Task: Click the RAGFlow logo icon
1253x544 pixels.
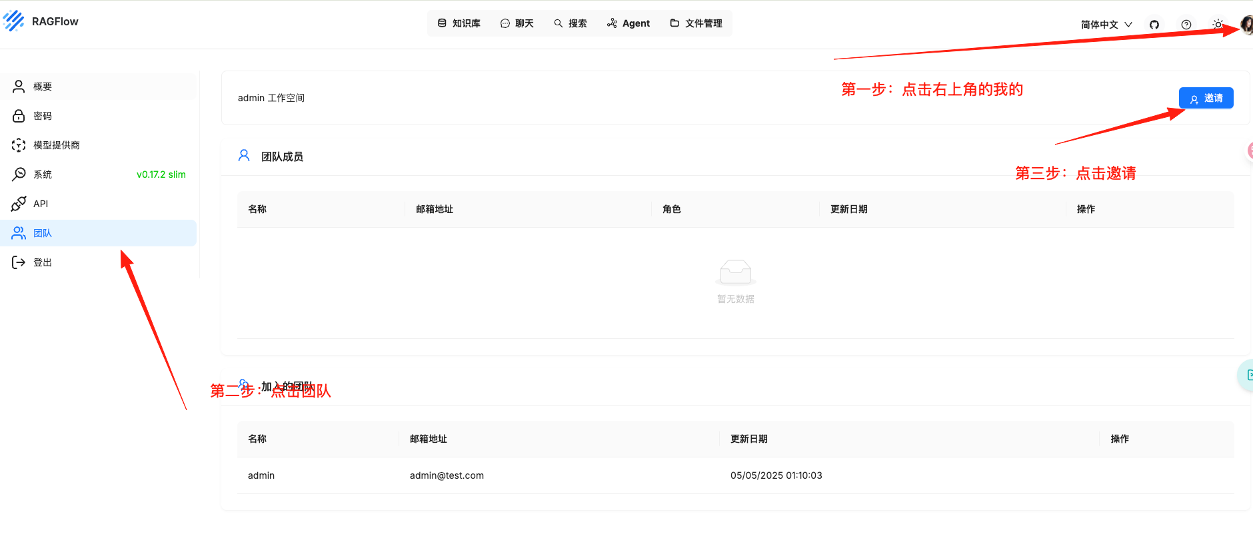Action: 13,21
